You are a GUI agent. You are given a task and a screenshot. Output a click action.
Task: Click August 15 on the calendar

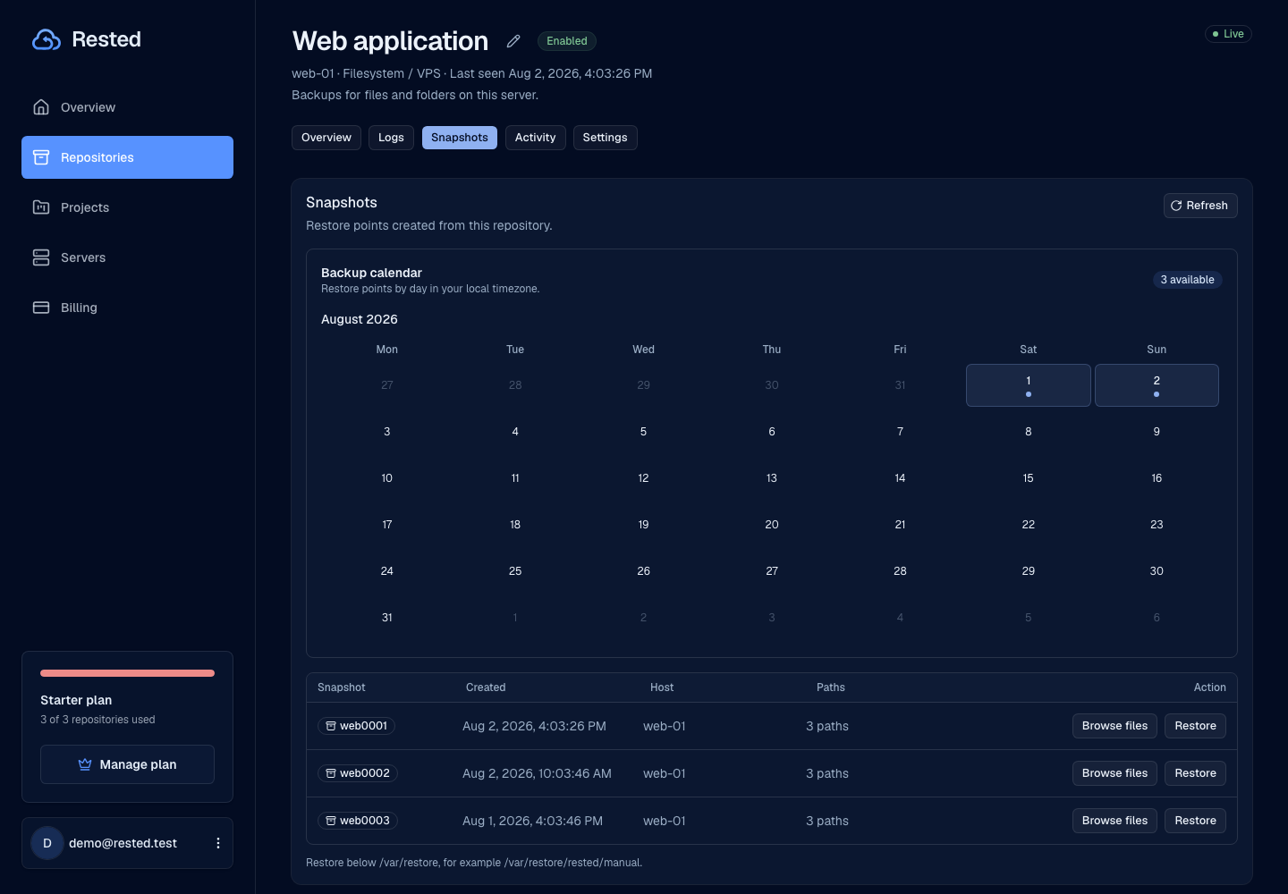point(1029,478)
